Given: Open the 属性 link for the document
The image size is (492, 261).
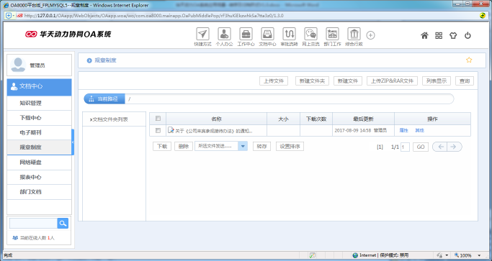Looking at the screenshot, I should tap(403, 130).
